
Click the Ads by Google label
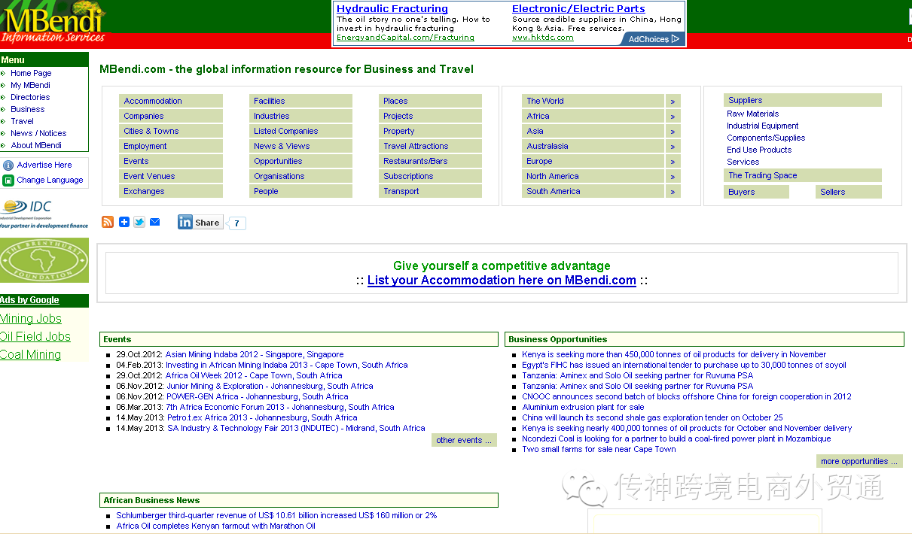29,300
